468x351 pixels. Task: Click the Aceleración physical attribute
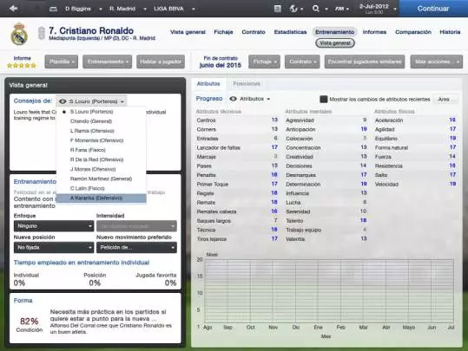tap(415, 120)
